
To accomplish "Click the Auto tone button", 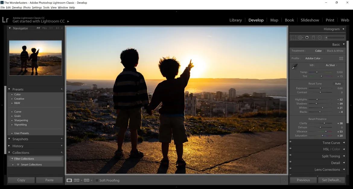I will tap(338, 83).
